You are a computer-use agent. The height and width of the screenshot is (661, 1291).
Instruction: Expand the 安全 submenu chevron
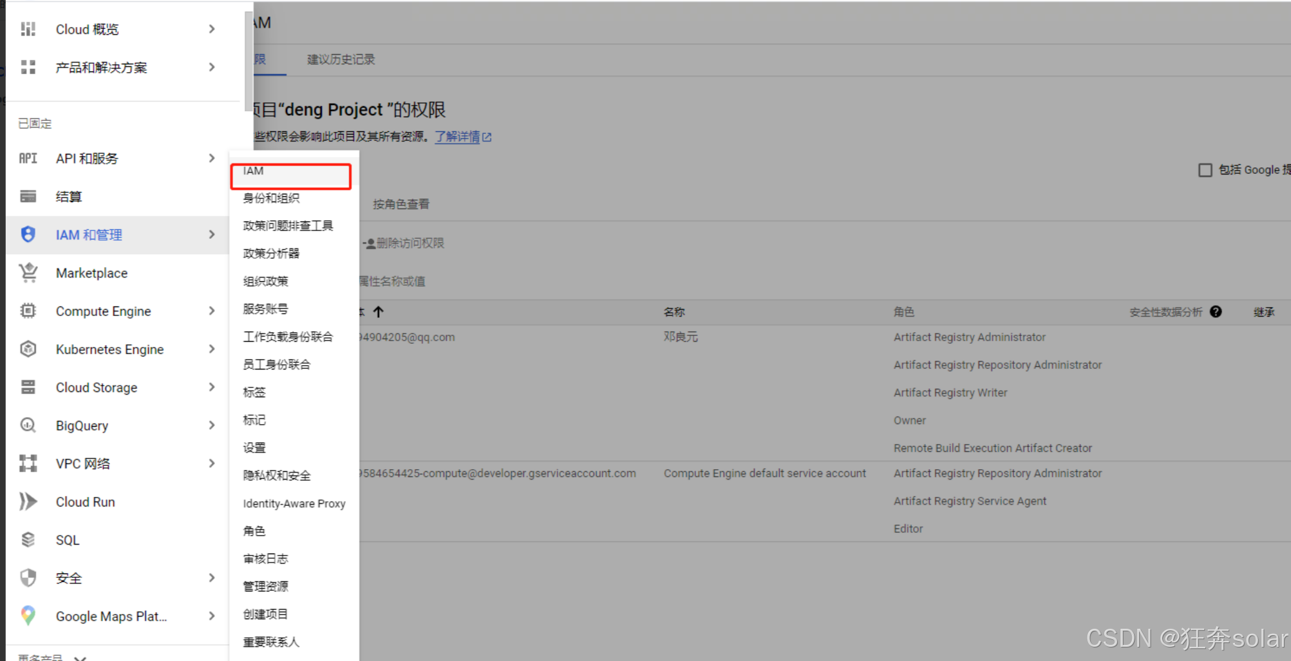click(x=211, y=578)
